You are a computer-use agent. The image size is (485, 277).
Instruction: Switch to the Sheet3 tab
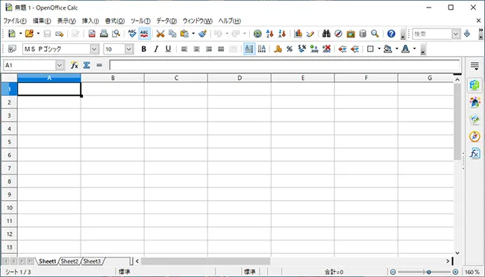92,261
